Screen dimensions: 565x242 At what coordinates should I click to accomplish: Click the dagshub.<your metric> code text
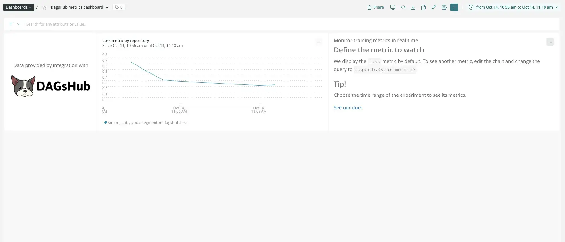(385, 70)
